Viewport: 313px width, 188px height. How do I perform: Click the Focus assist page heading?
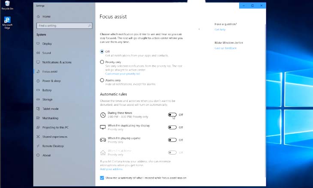[113, 17]
